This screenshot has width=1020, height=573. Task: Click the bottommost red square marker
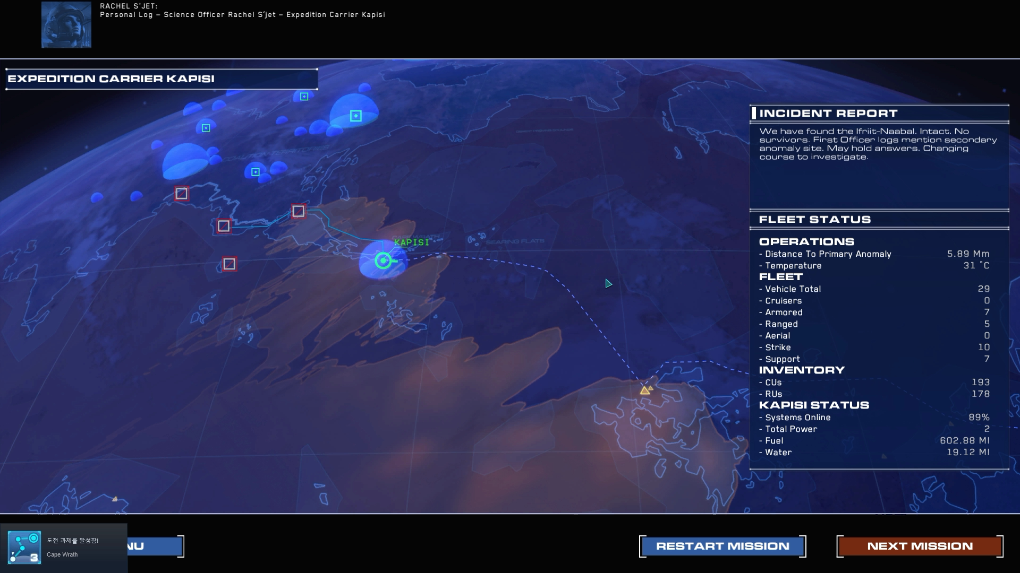(229, 264)
